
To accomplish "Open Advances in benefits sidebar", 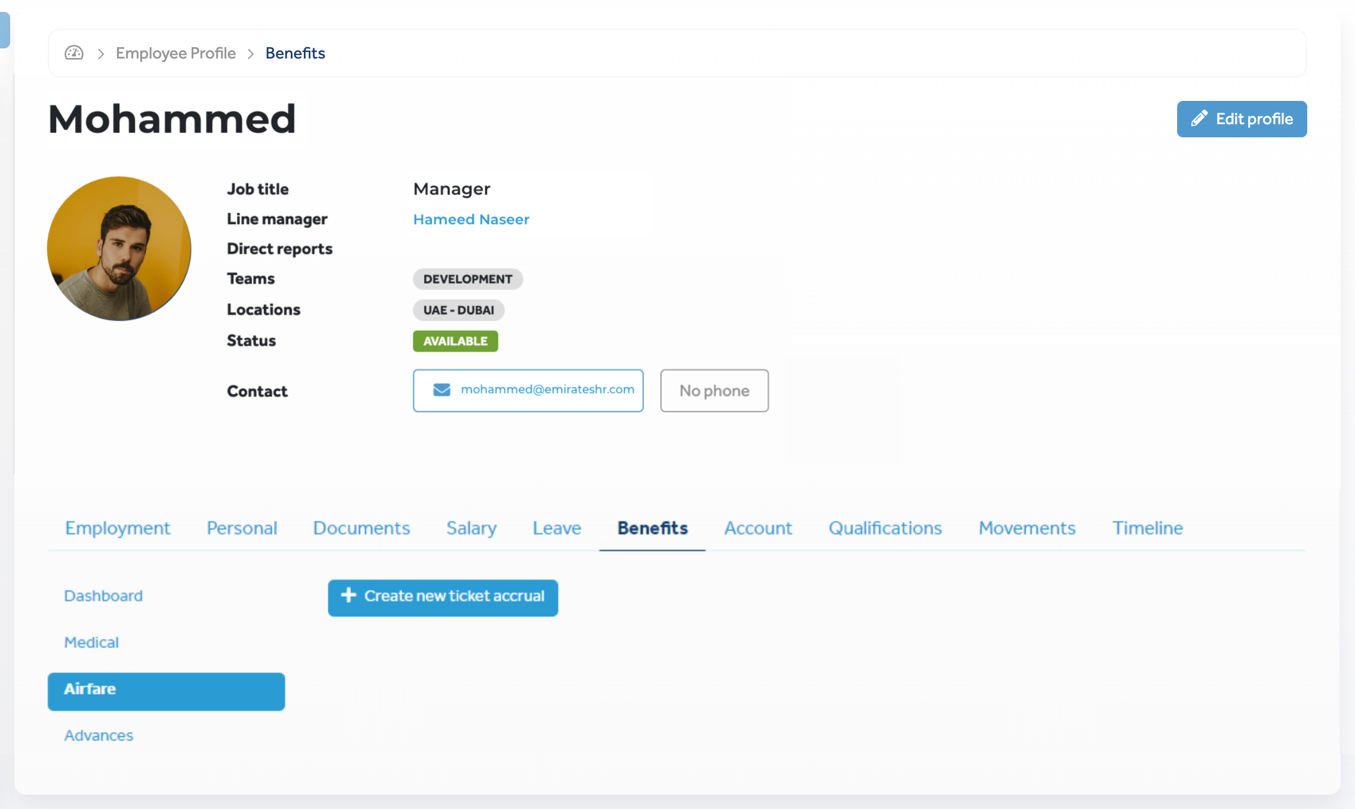I will pyautogui.click(x=98, y=736).
